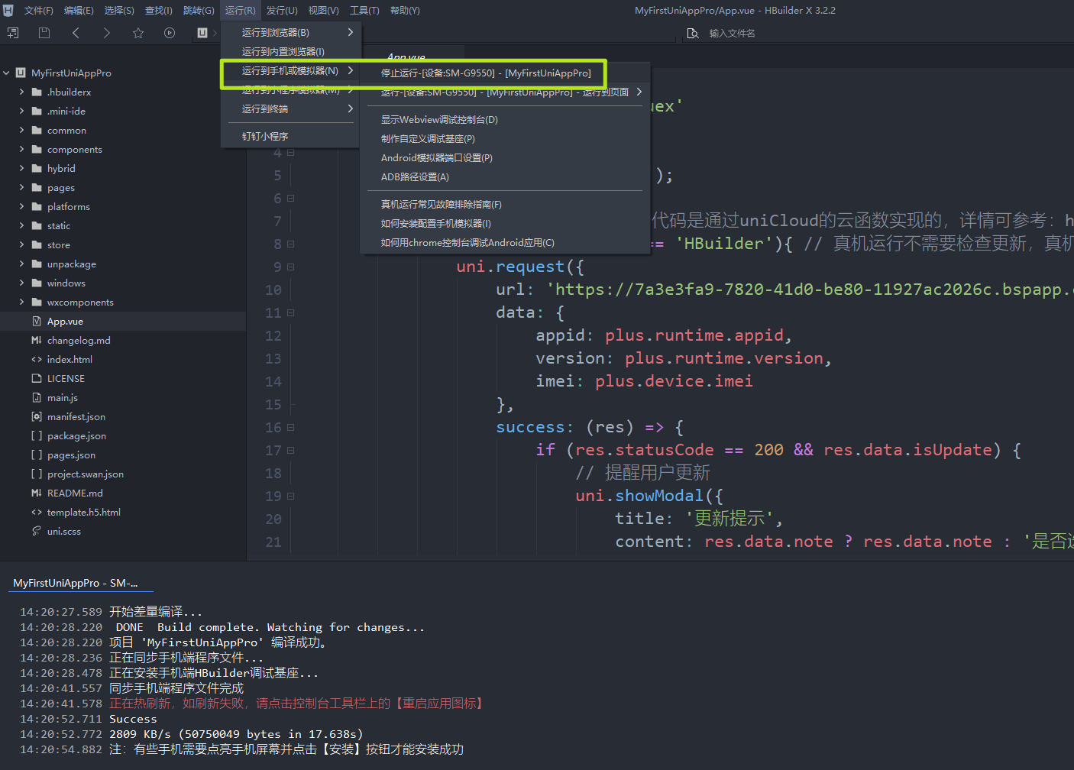Choose 运行到终端 submenu
1074x770 pixels.
click(290, 109)
